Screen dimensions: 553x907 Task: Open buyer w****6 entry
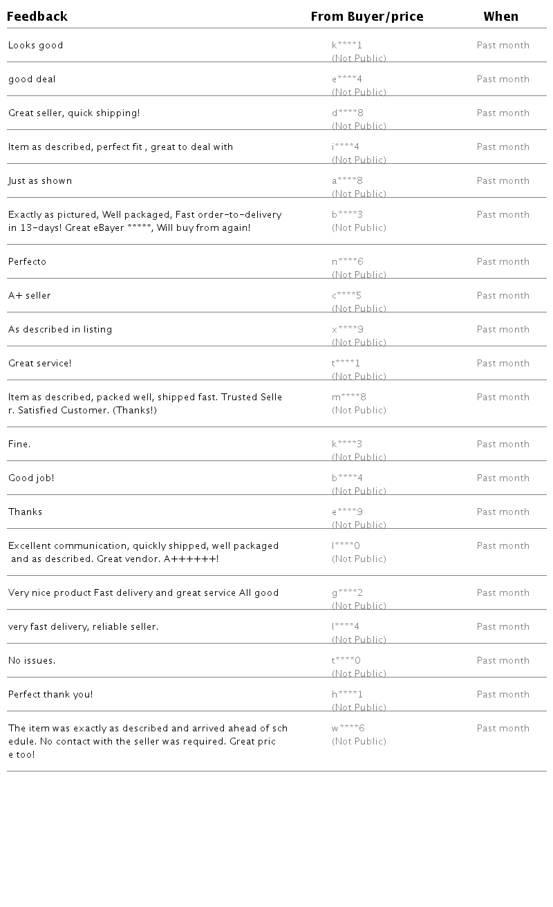coord(348,729)
